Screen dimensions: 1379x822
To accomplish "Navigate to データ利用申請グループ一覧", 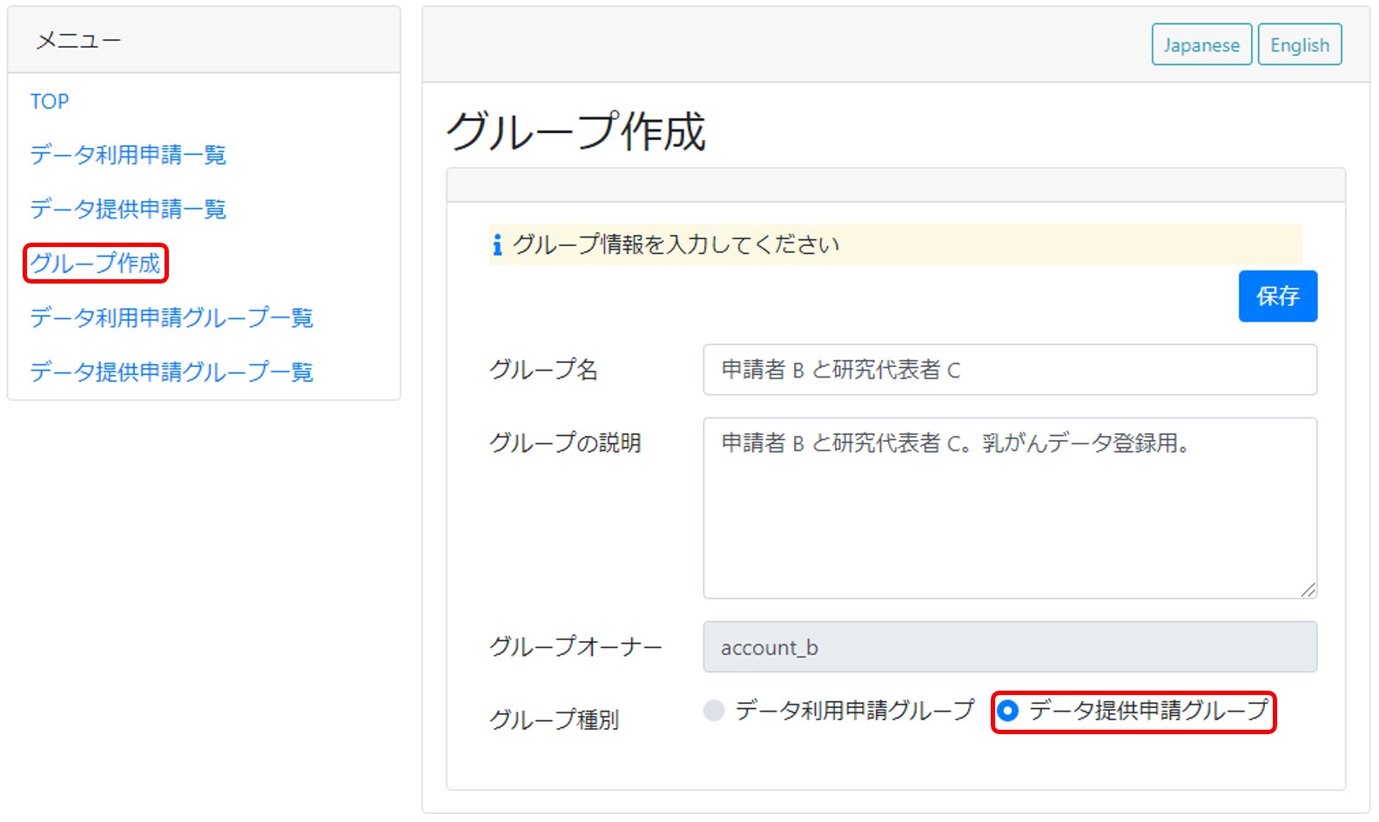I will (172, 317).
